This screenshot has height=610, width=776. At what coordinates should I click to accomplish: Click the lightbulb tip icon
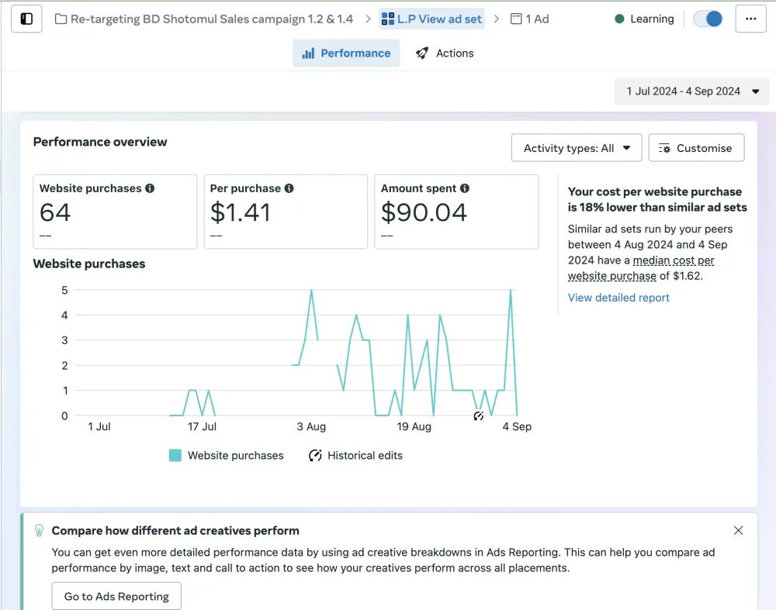point(39,531)
